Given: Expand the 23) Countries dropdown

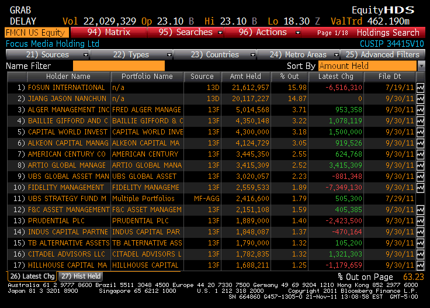Looking at the screenshot, I should point(253,55).
